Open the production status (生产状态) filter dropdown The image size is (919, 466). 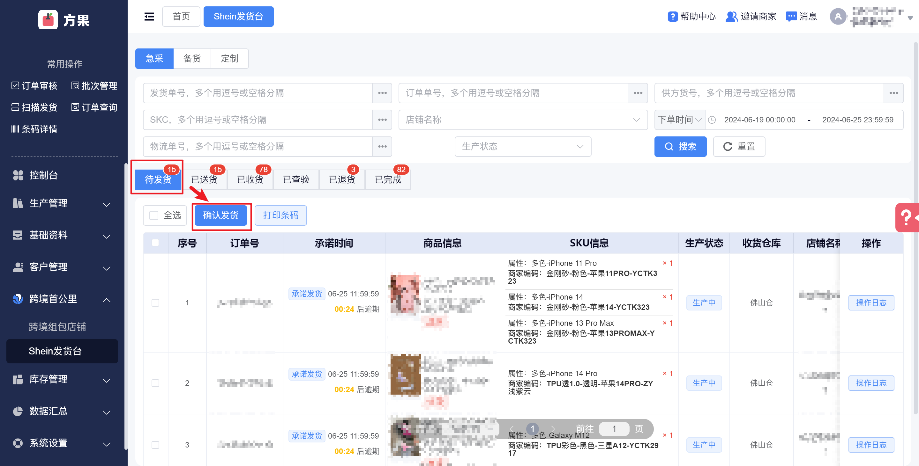pyautogui.click(x=523, y=146)
